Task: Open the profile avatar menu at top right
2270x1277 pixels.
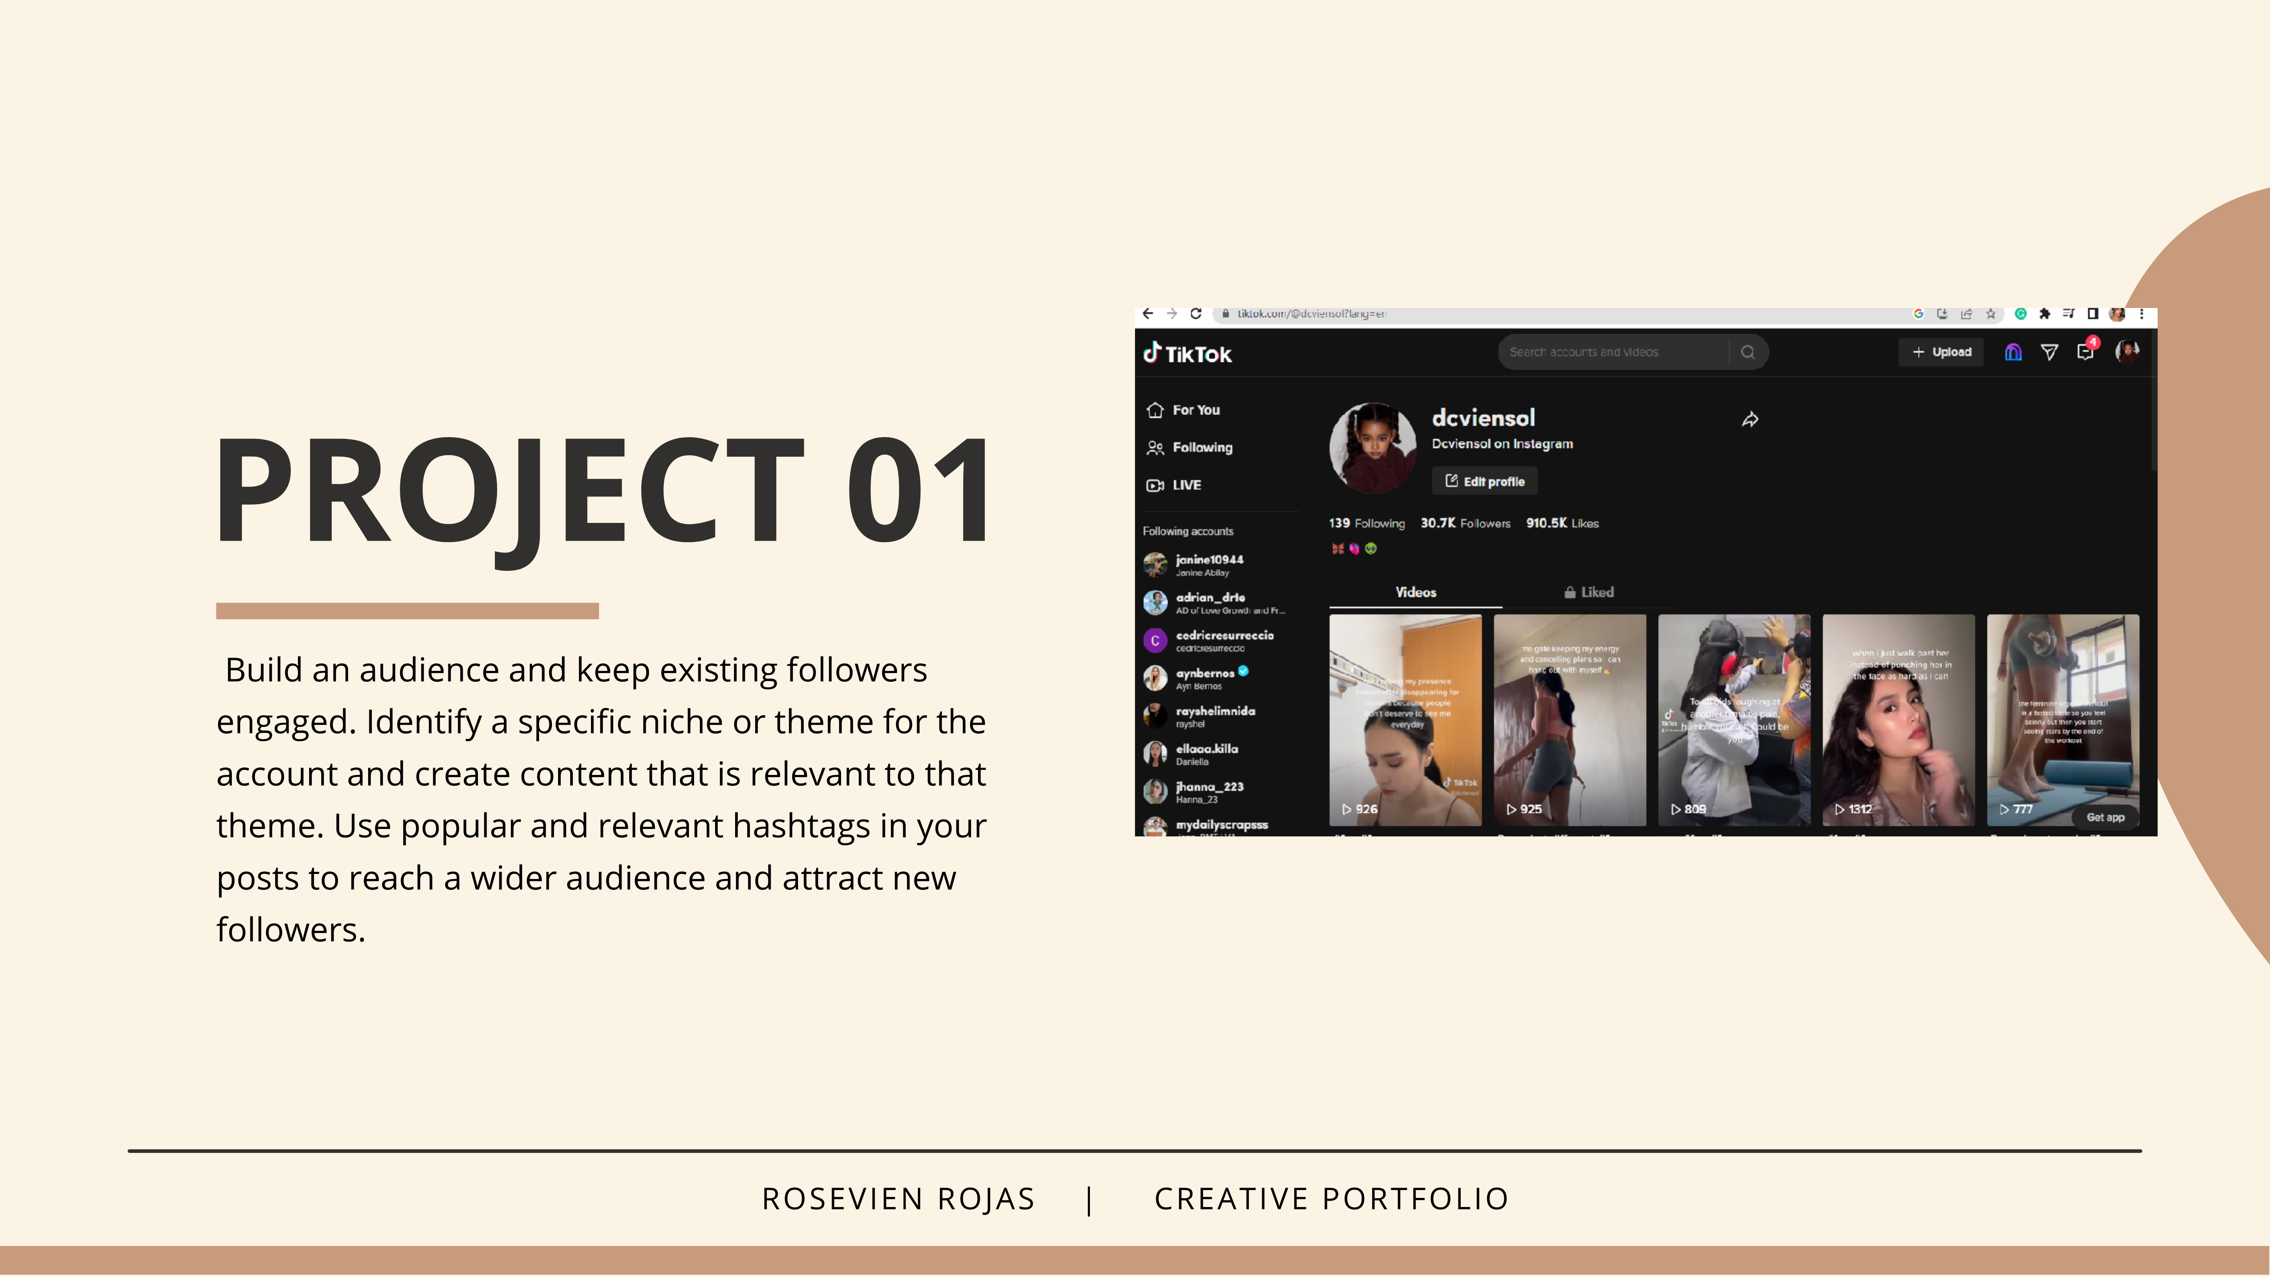Action: coord(2127,352)
